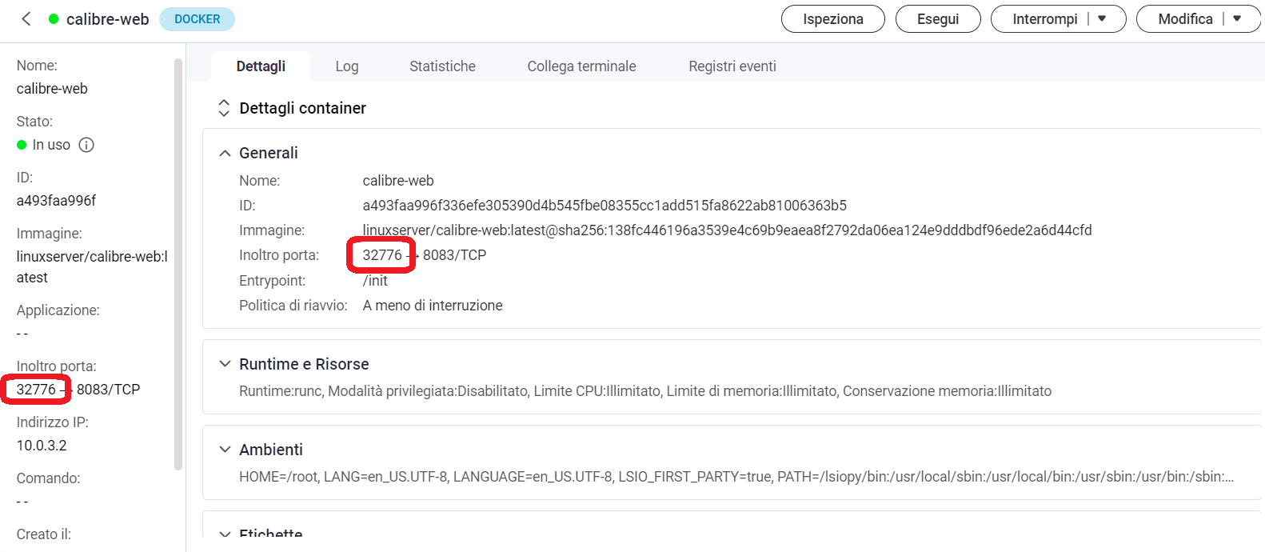Click the Interrompi button
This screenshot has height=552, width=1265.
1044,19
